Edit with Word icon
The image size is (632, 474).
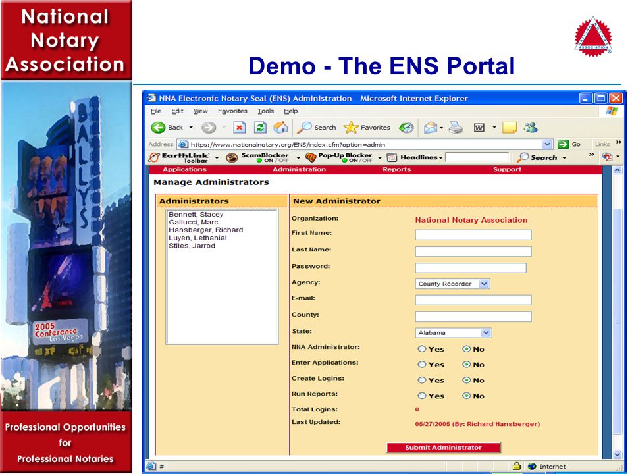tap(479, 128)
